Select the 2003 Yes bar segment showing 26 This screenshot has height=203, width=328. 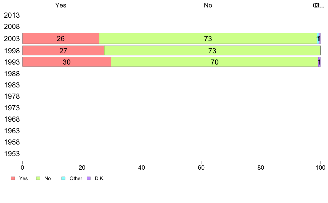click(x=61, y=38)
